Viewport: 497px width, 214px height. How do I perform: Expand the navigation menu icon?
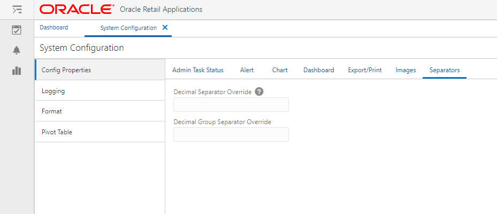[17, 10]
